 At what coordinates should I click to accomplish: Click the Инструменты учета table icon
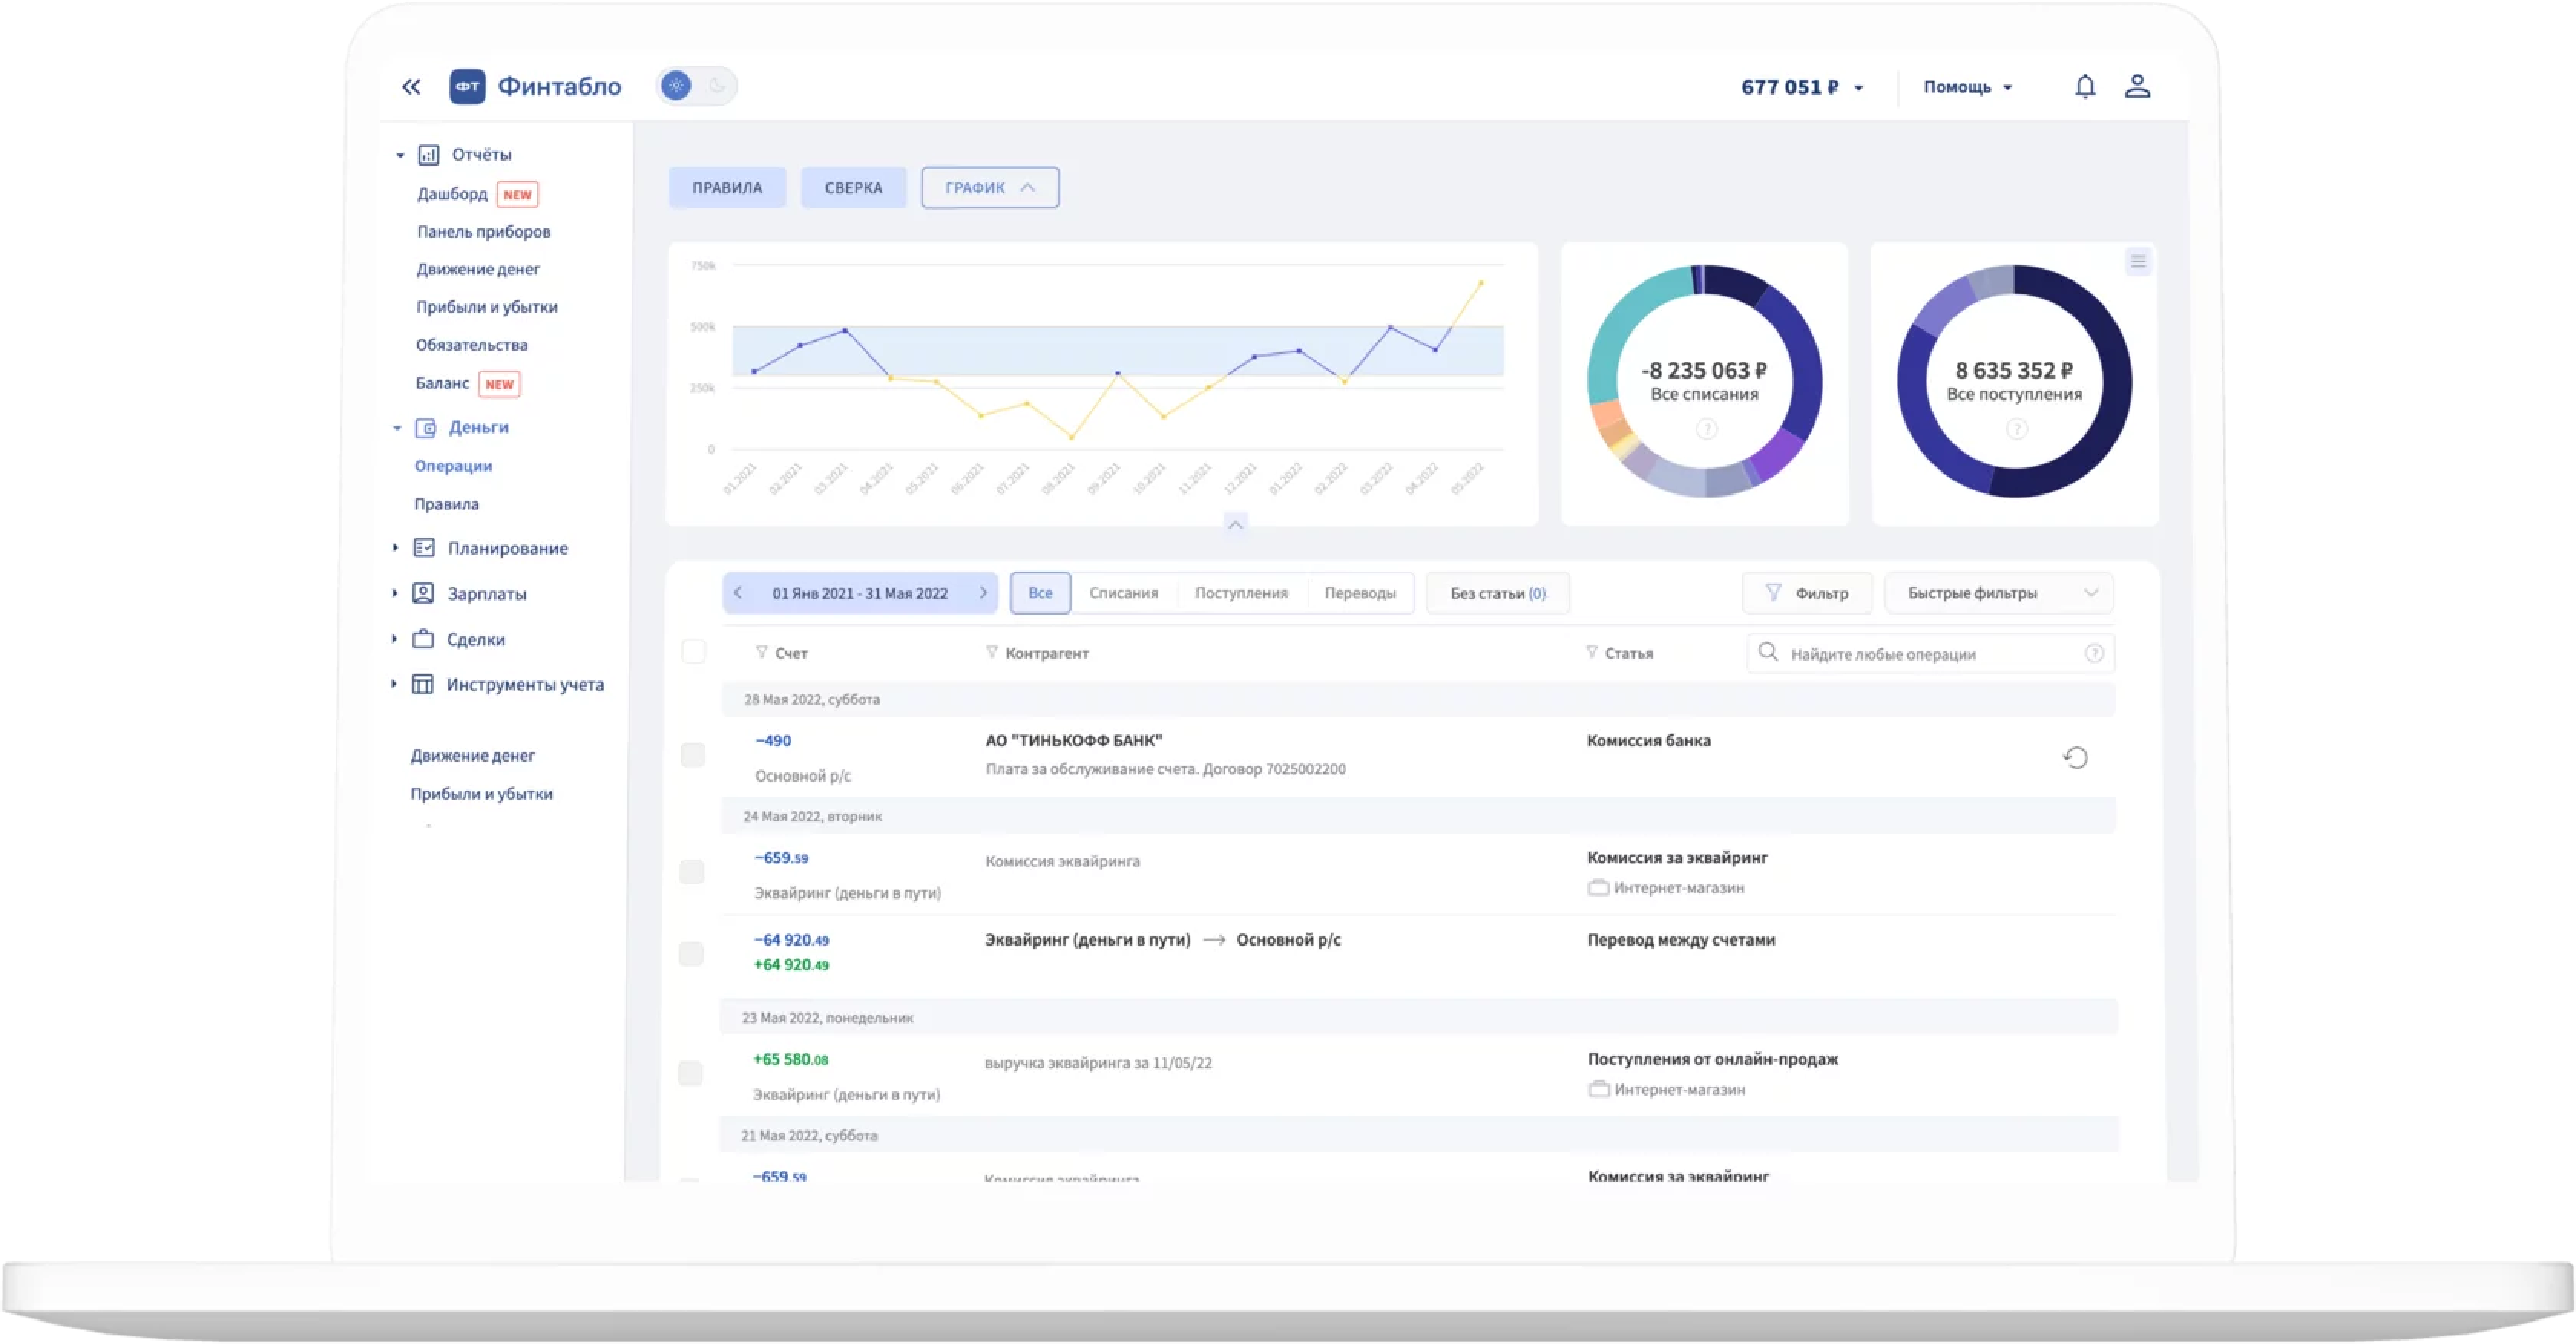point(423,684)
